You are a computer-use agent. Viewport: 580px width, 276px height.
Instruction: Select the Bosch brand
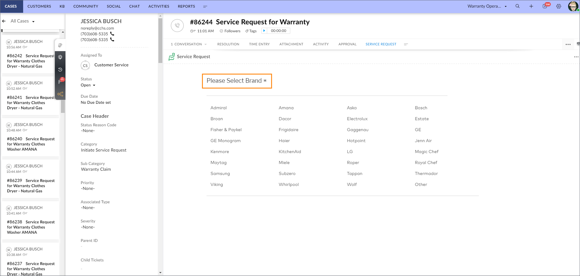click(421, 108)
